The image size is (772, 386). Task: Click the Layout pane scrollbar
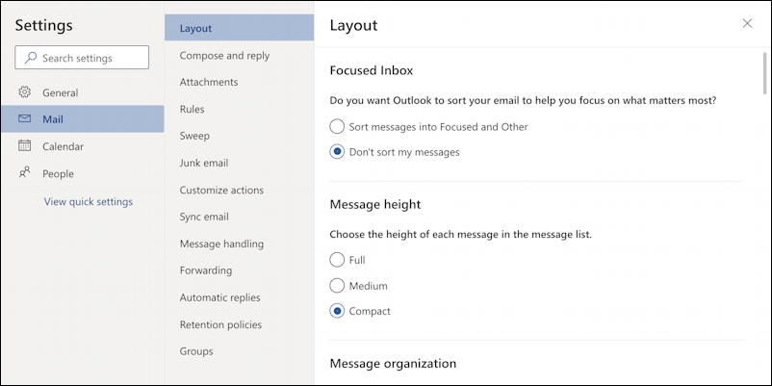(764, 72)
